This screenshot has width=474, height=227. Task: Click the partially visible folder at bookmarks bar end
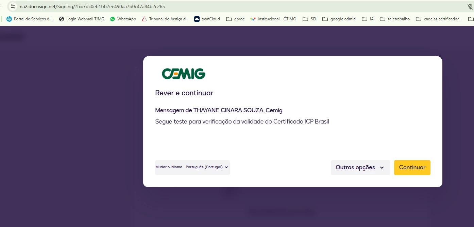[471, 19]
